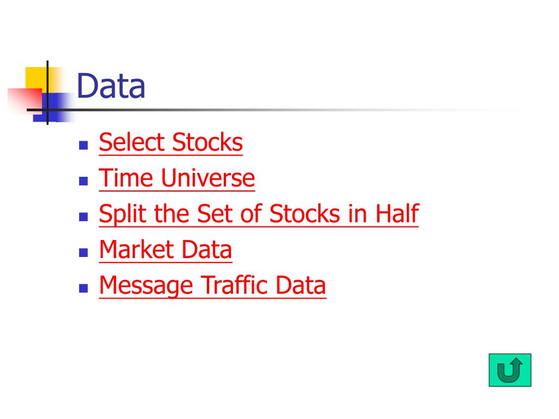This screenshot has height=419, width=559.
Task: Click the blue bullet beside Time Universe
Action: point(84,181)
